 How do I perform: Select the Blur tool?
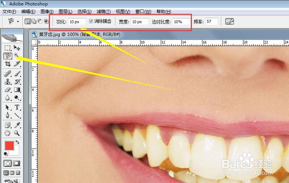(7, 97)
